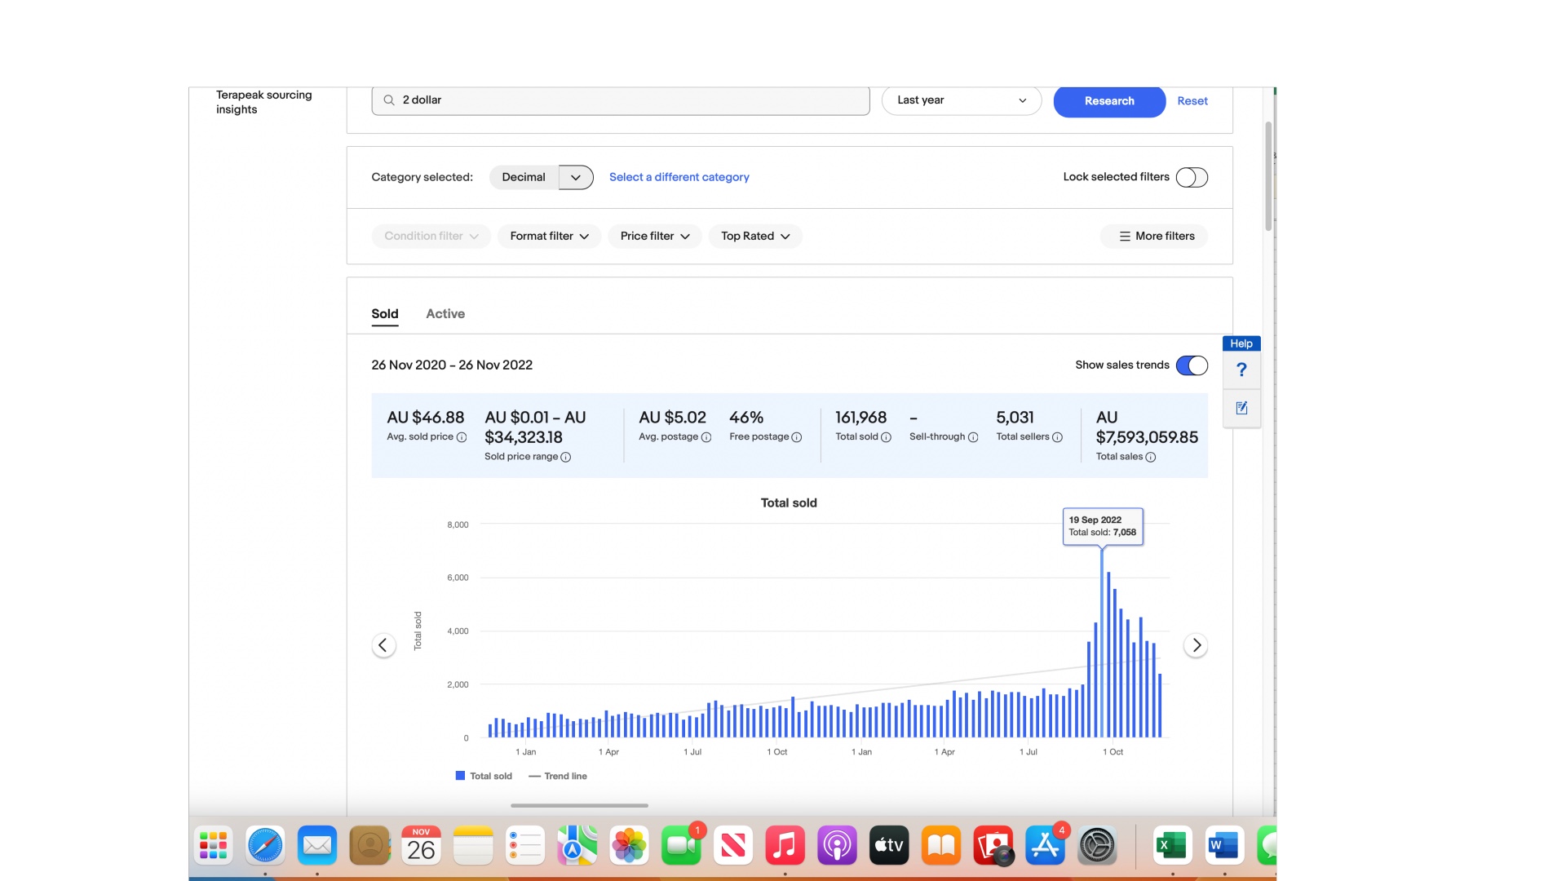The height and width of the screenshot is (881, 1566).
Task: Open Music from the dock
Action: [x=785, y=846]
